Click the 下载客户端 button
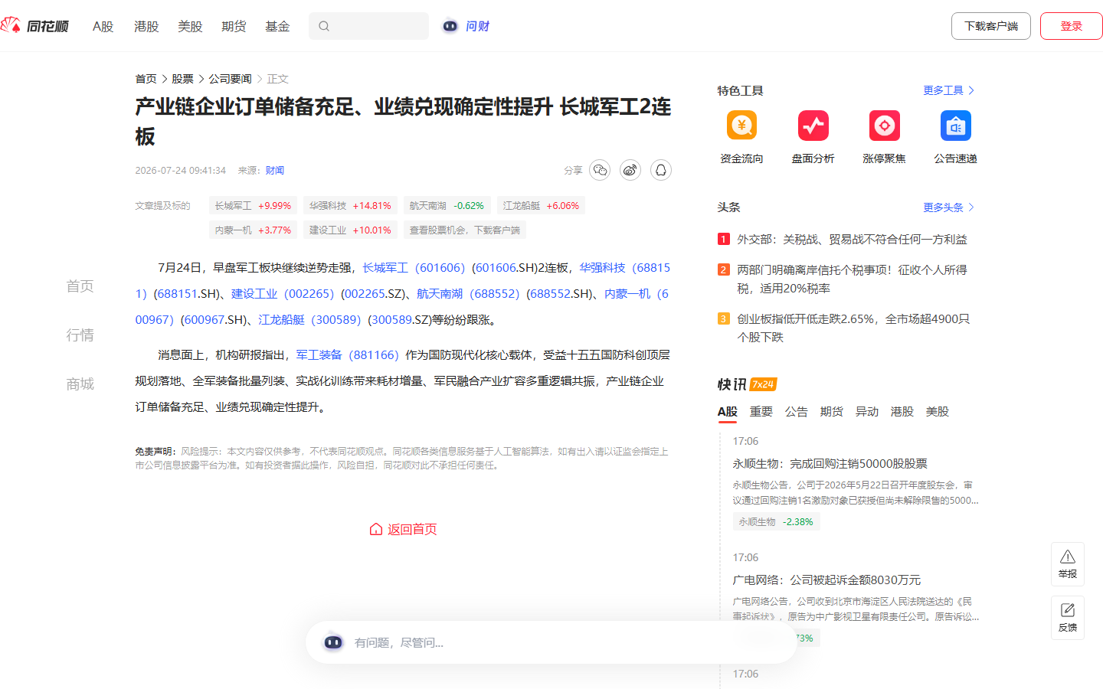Viewport: 1103px width, 689px height. [x=991, y=26]
